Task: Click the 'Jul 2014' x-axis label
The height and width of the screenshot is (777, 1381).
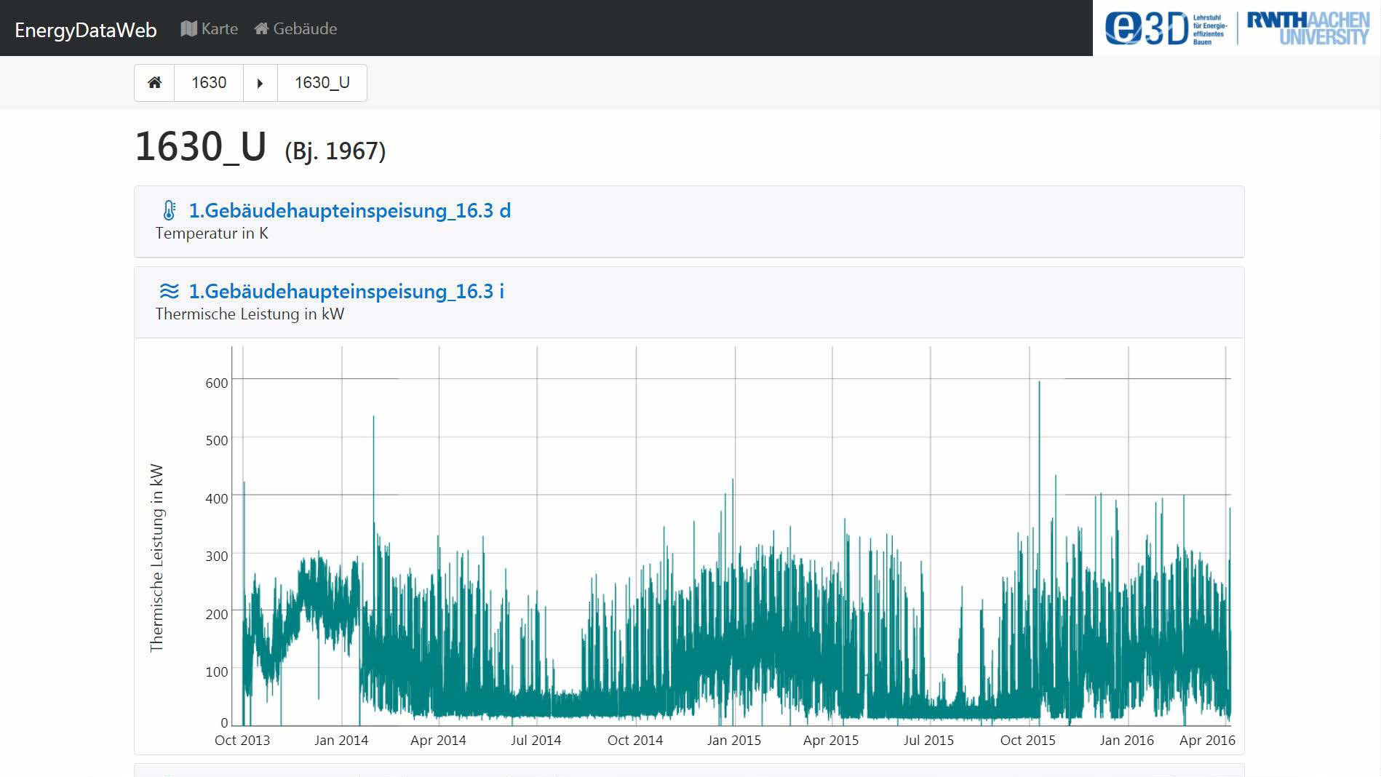Action: click(x=536, y=741)
